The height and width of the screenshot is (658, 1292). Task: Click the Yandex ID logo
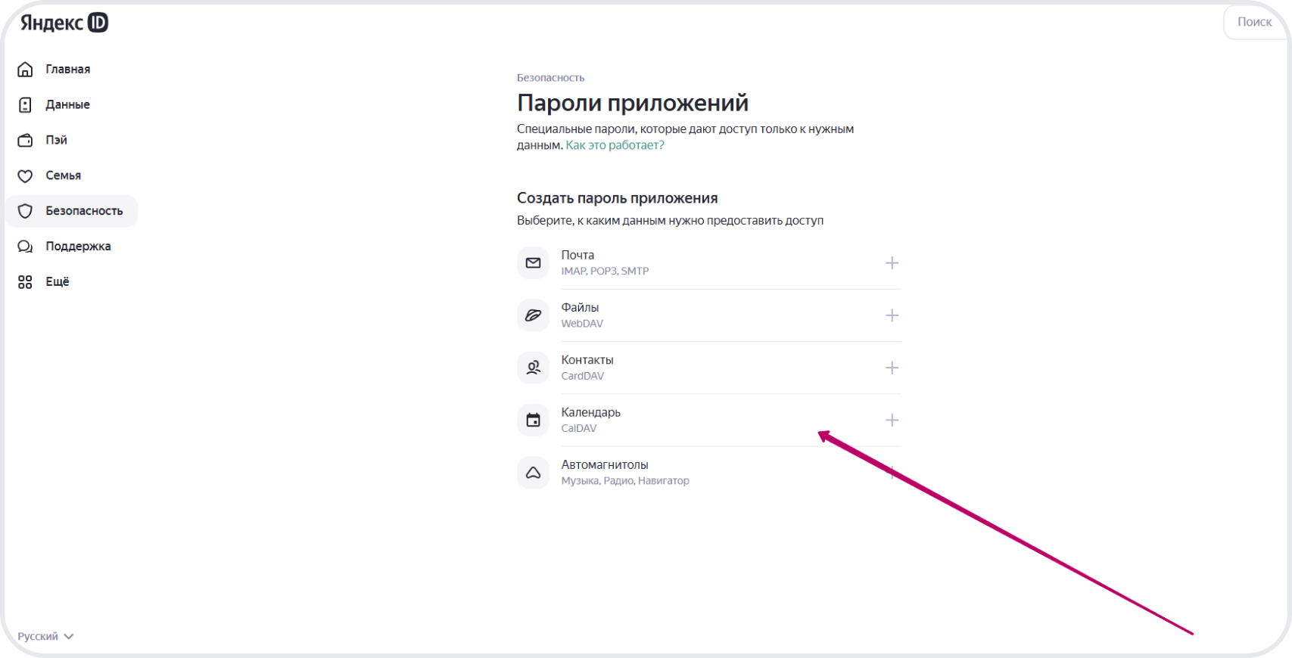tap(64, 23)
